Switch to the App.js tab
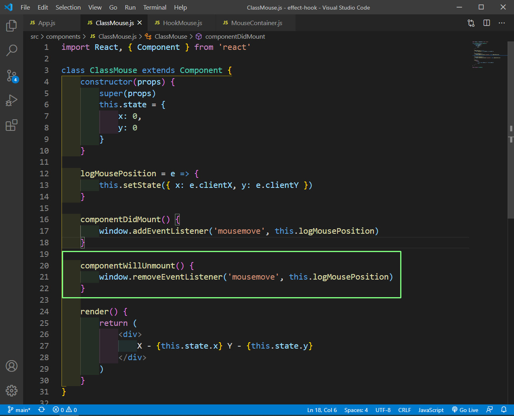Viewport: 514px width, 416px height. pos(52,23)
